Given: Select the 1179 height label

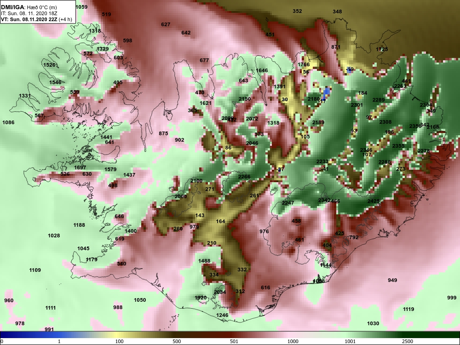Looking at the screenshot, I should click(x=92, y=259).
